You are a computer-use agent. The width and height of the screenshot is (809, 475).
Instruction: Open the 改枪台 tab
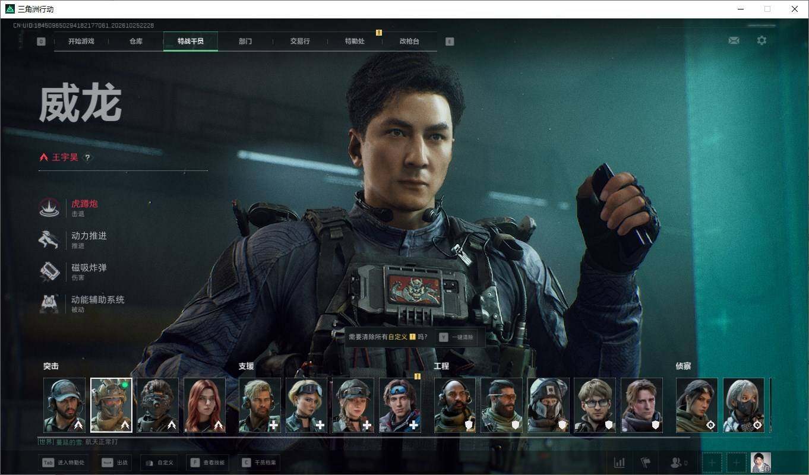point(409,42)
